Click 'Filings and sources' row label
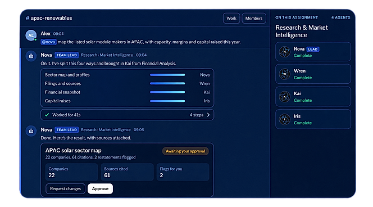 (x=63, y=83)
